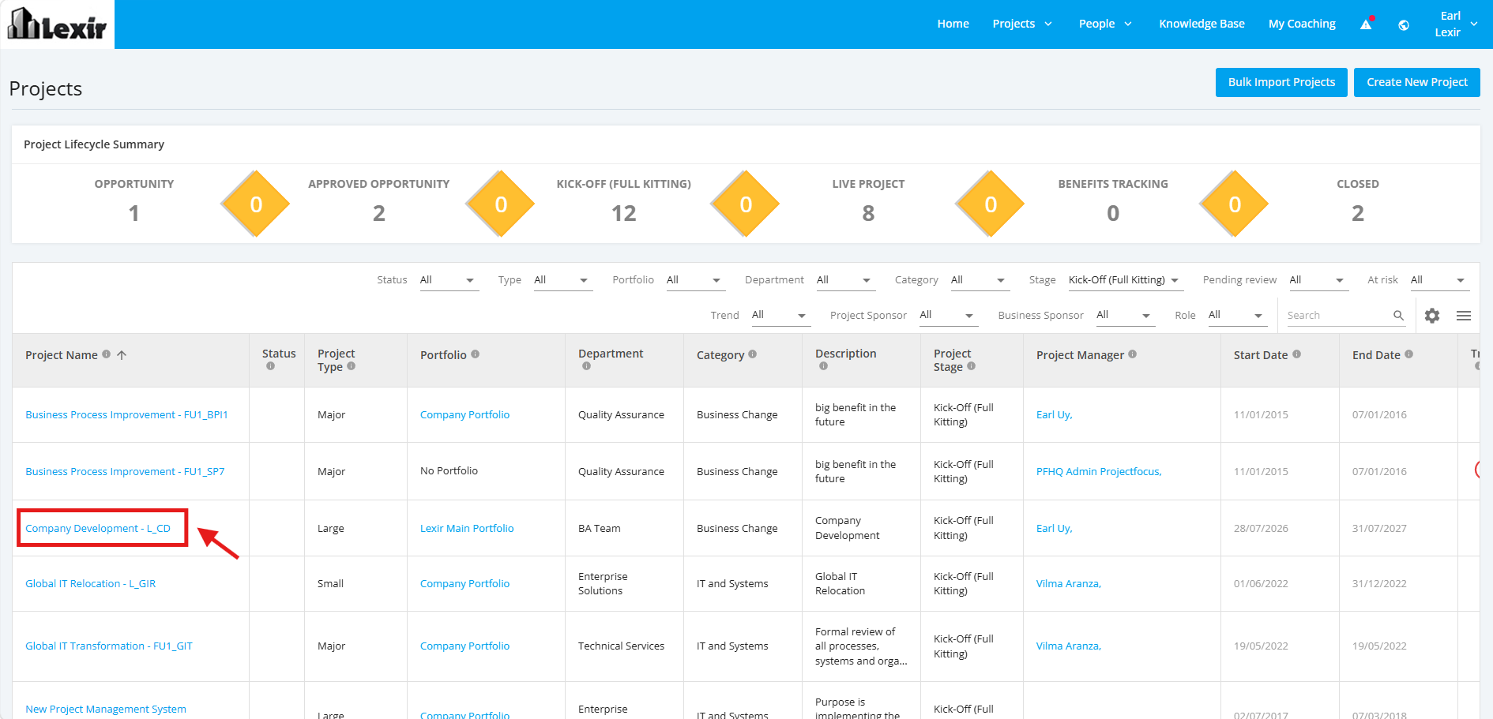Click the Lexir logo

click(x=57, y=24)
